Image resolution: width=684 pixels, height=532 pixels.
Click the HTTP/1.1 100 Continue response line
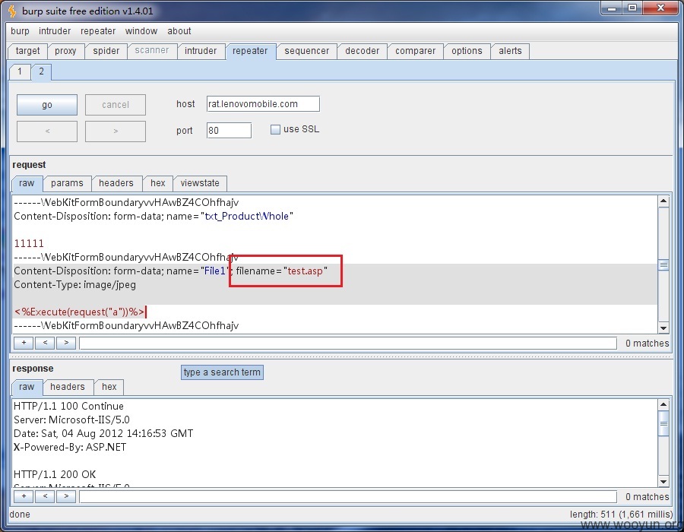[69, 406]
